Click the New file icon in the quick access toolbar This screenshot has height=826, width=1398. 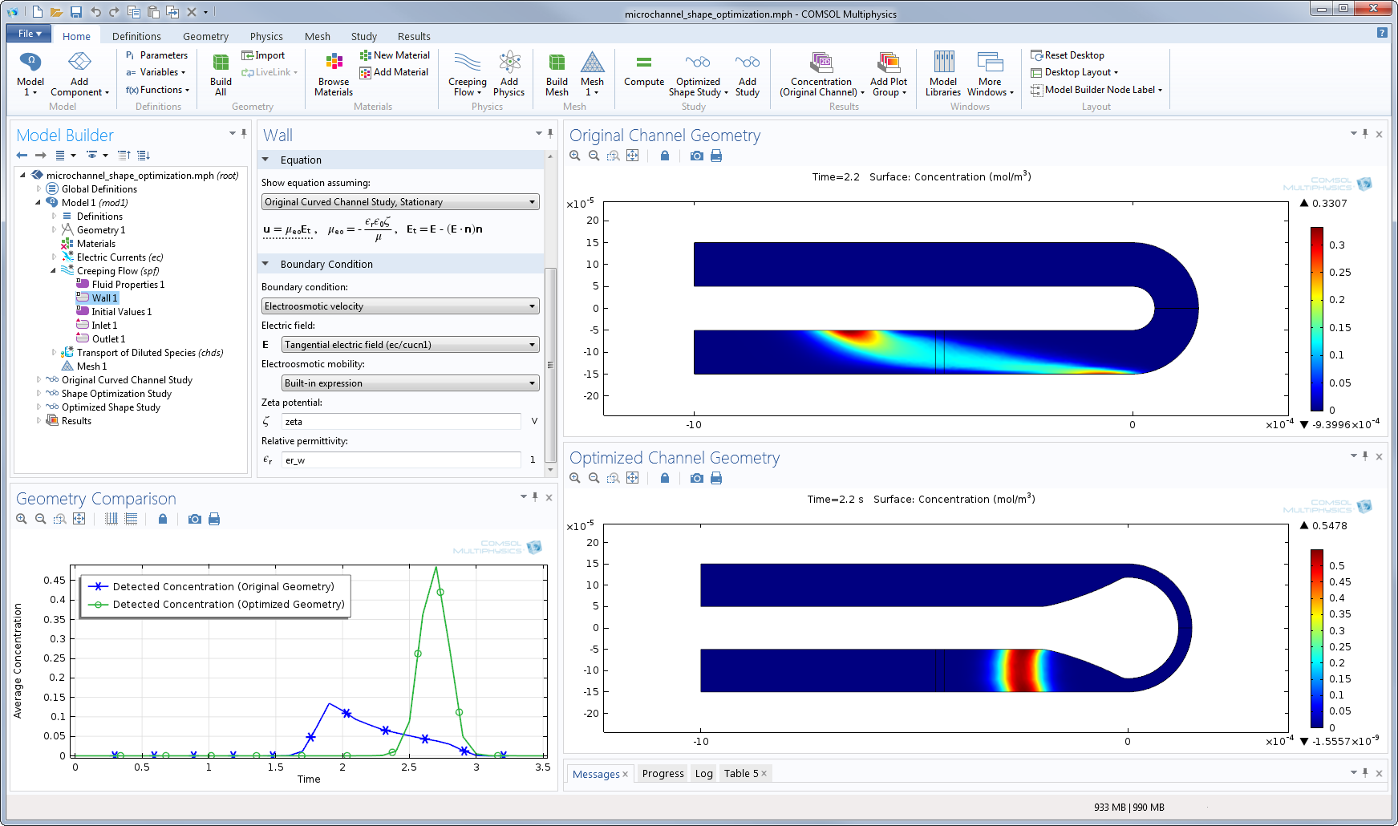click(38, 12)
